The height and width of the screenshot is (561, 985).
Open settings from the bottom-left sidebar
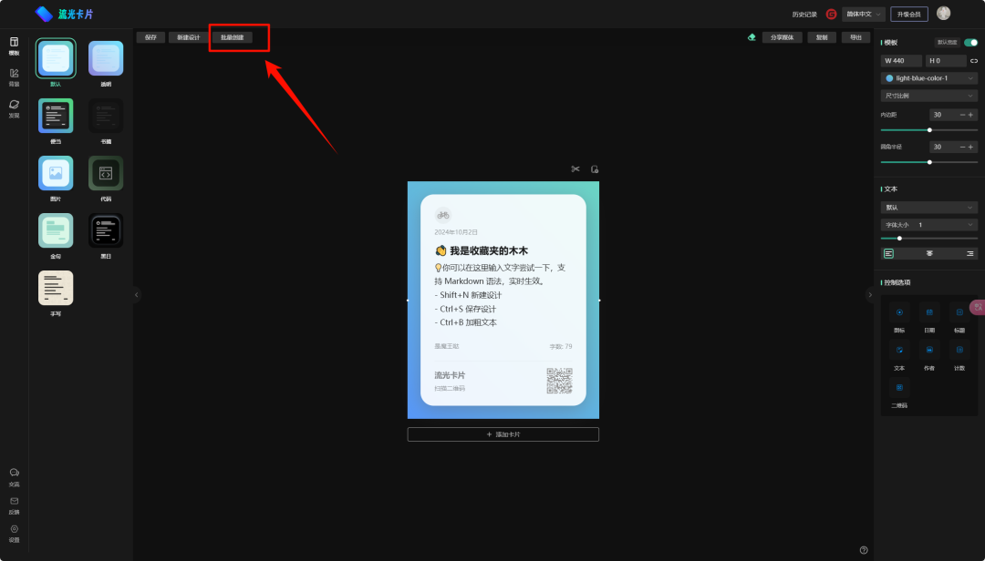pyautogui.click(x=14, y=530)
